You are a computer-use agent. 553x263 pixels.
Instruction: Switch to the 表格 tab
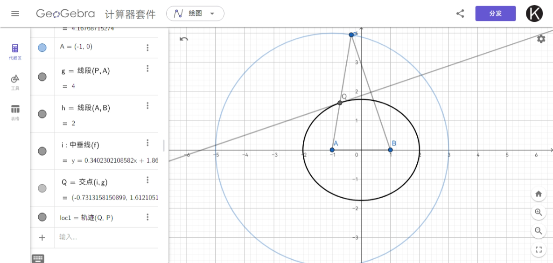(x=15, y=111)
